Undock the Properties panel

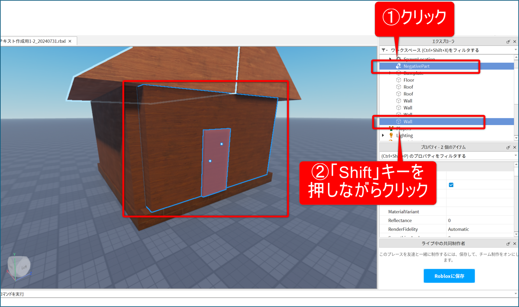pos(508,147)
